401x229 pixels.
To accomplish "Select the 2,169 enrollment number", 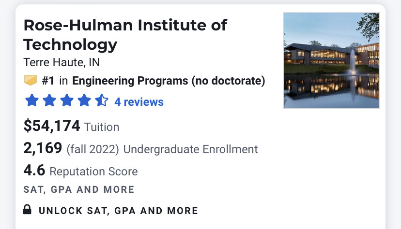I will coord(43,148).
